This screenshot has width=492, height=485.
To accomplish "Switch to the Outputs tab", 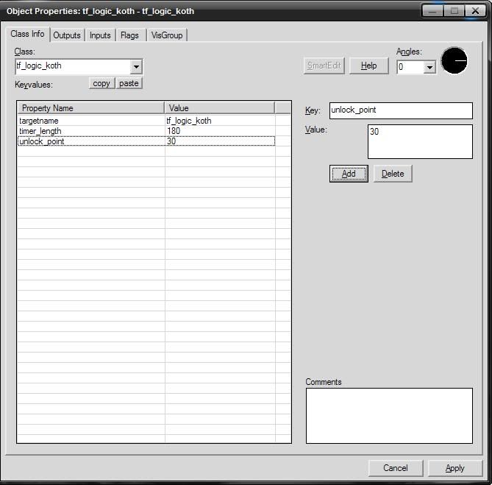I will [x=67, y=35].
